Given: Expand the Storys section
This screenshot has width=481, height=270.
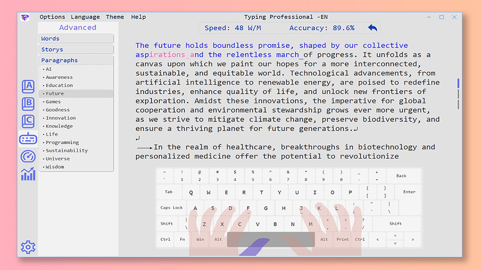Looking at the screenshot, I should tap(76, 49).
